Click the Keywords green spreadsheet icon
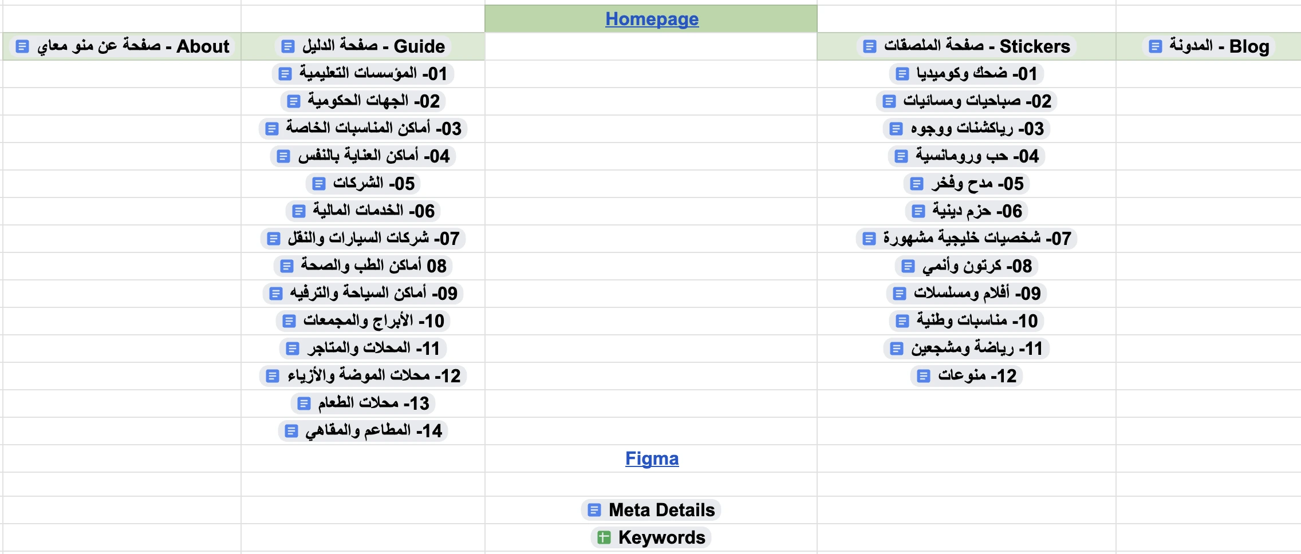This screenshot has height=554, width=1301. [x=604, y=537]
